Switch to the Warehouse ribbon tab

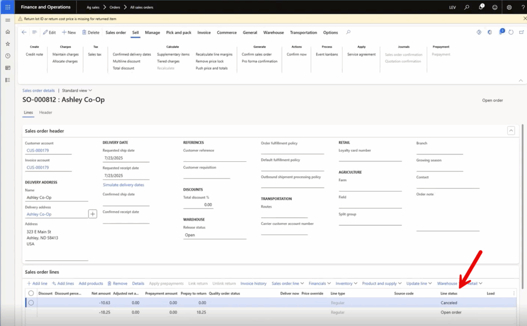click(x=273, y=32)
